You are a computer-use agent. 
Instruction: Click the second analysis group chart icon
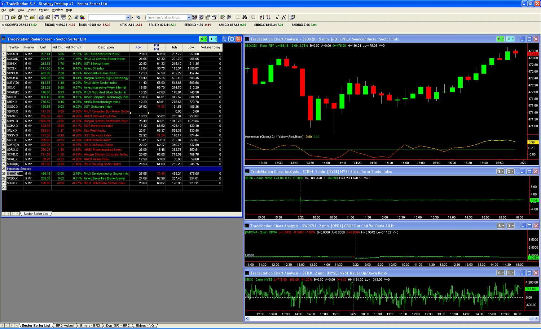tap(201, 17)
